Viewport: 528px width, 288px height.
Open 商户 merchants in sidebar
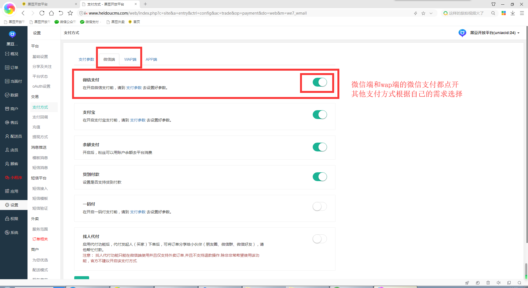coord(12,109)
